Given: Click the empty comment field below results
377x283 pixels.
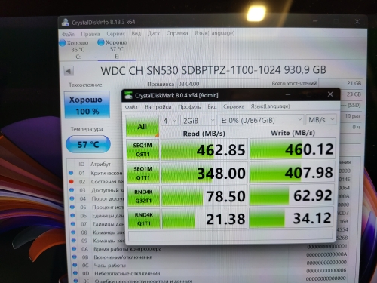Looking at the screenshot, I should [231, 235].
